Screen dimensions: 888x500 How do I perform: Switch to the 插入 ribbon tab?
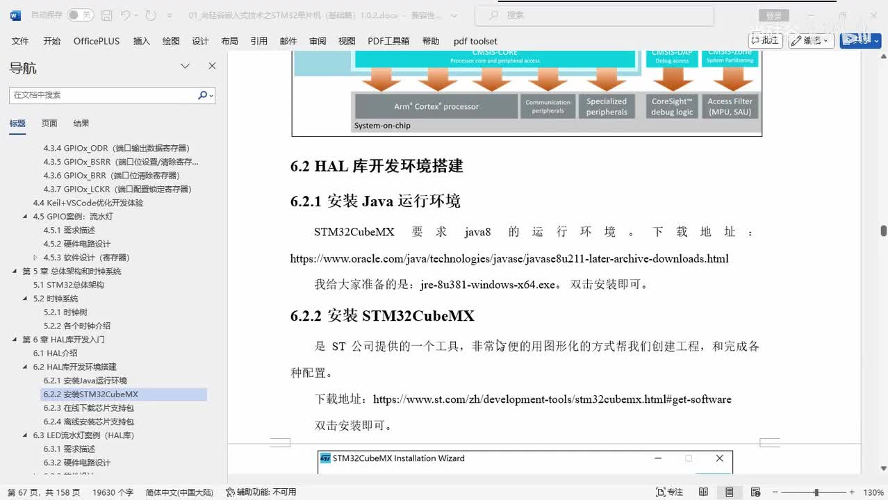click(x=141, y=41)
